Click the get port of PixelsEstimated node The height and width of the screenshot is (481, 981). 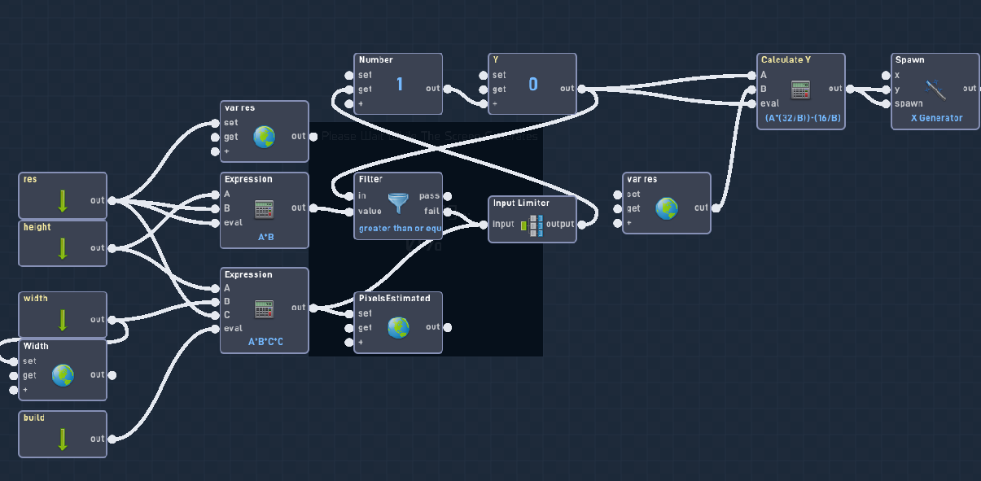tap(350, 328)
